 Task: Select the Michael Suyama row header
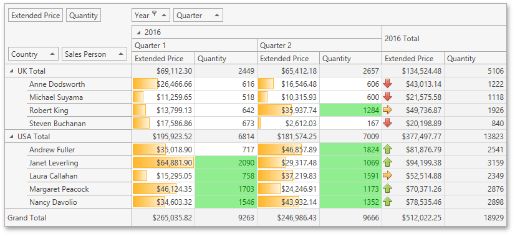point(79,97)
